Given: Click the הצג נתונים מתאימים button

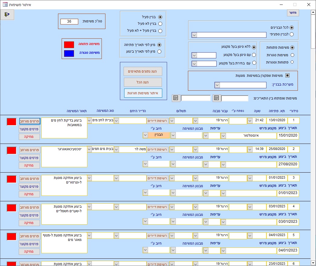Looking at the screenshot, I should pos(143,71).
